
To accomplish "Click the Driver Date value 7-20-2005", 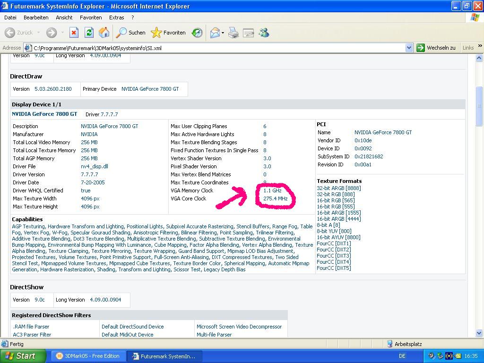I will click(x=93, y=182).
